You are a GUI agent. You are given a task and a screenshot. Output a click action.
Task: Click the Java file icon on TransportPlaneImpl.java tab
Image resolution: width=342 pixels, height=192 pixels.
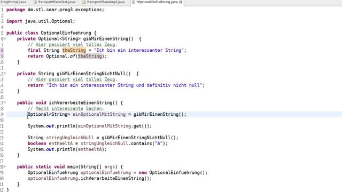[x=84, y=2]
